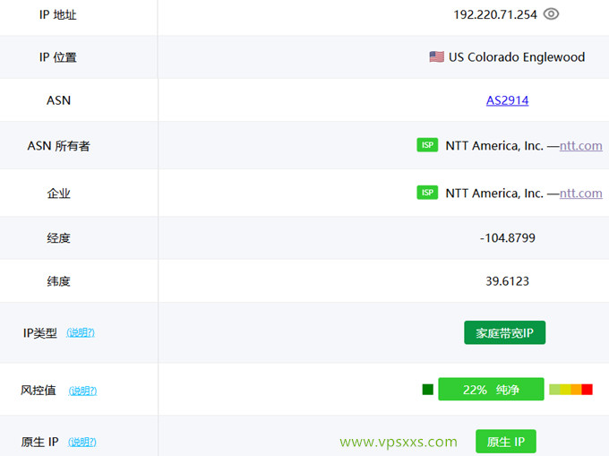Screen dimensions: 609x456
Task: Select the location text US Colorado Englewood
Action: 517,57
